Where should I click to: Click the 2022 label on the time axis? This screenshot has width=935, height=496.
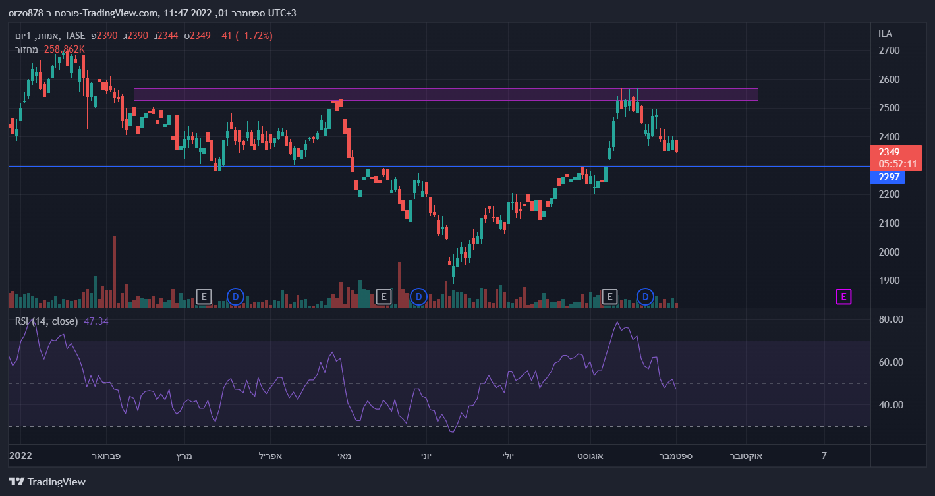coord(20,455)
